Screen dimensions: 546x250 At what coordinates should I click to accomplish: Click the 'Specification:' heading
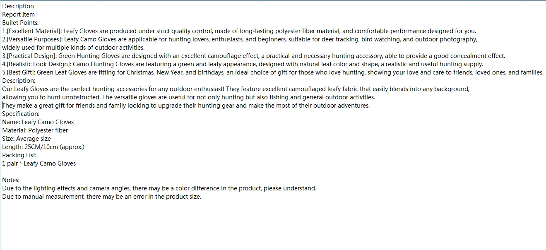[x=21, y=114]
